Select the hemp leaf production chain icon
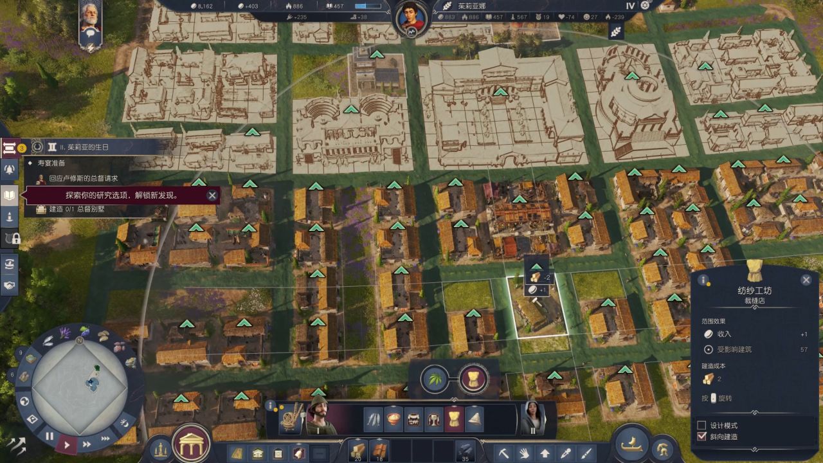 [435, 378]
